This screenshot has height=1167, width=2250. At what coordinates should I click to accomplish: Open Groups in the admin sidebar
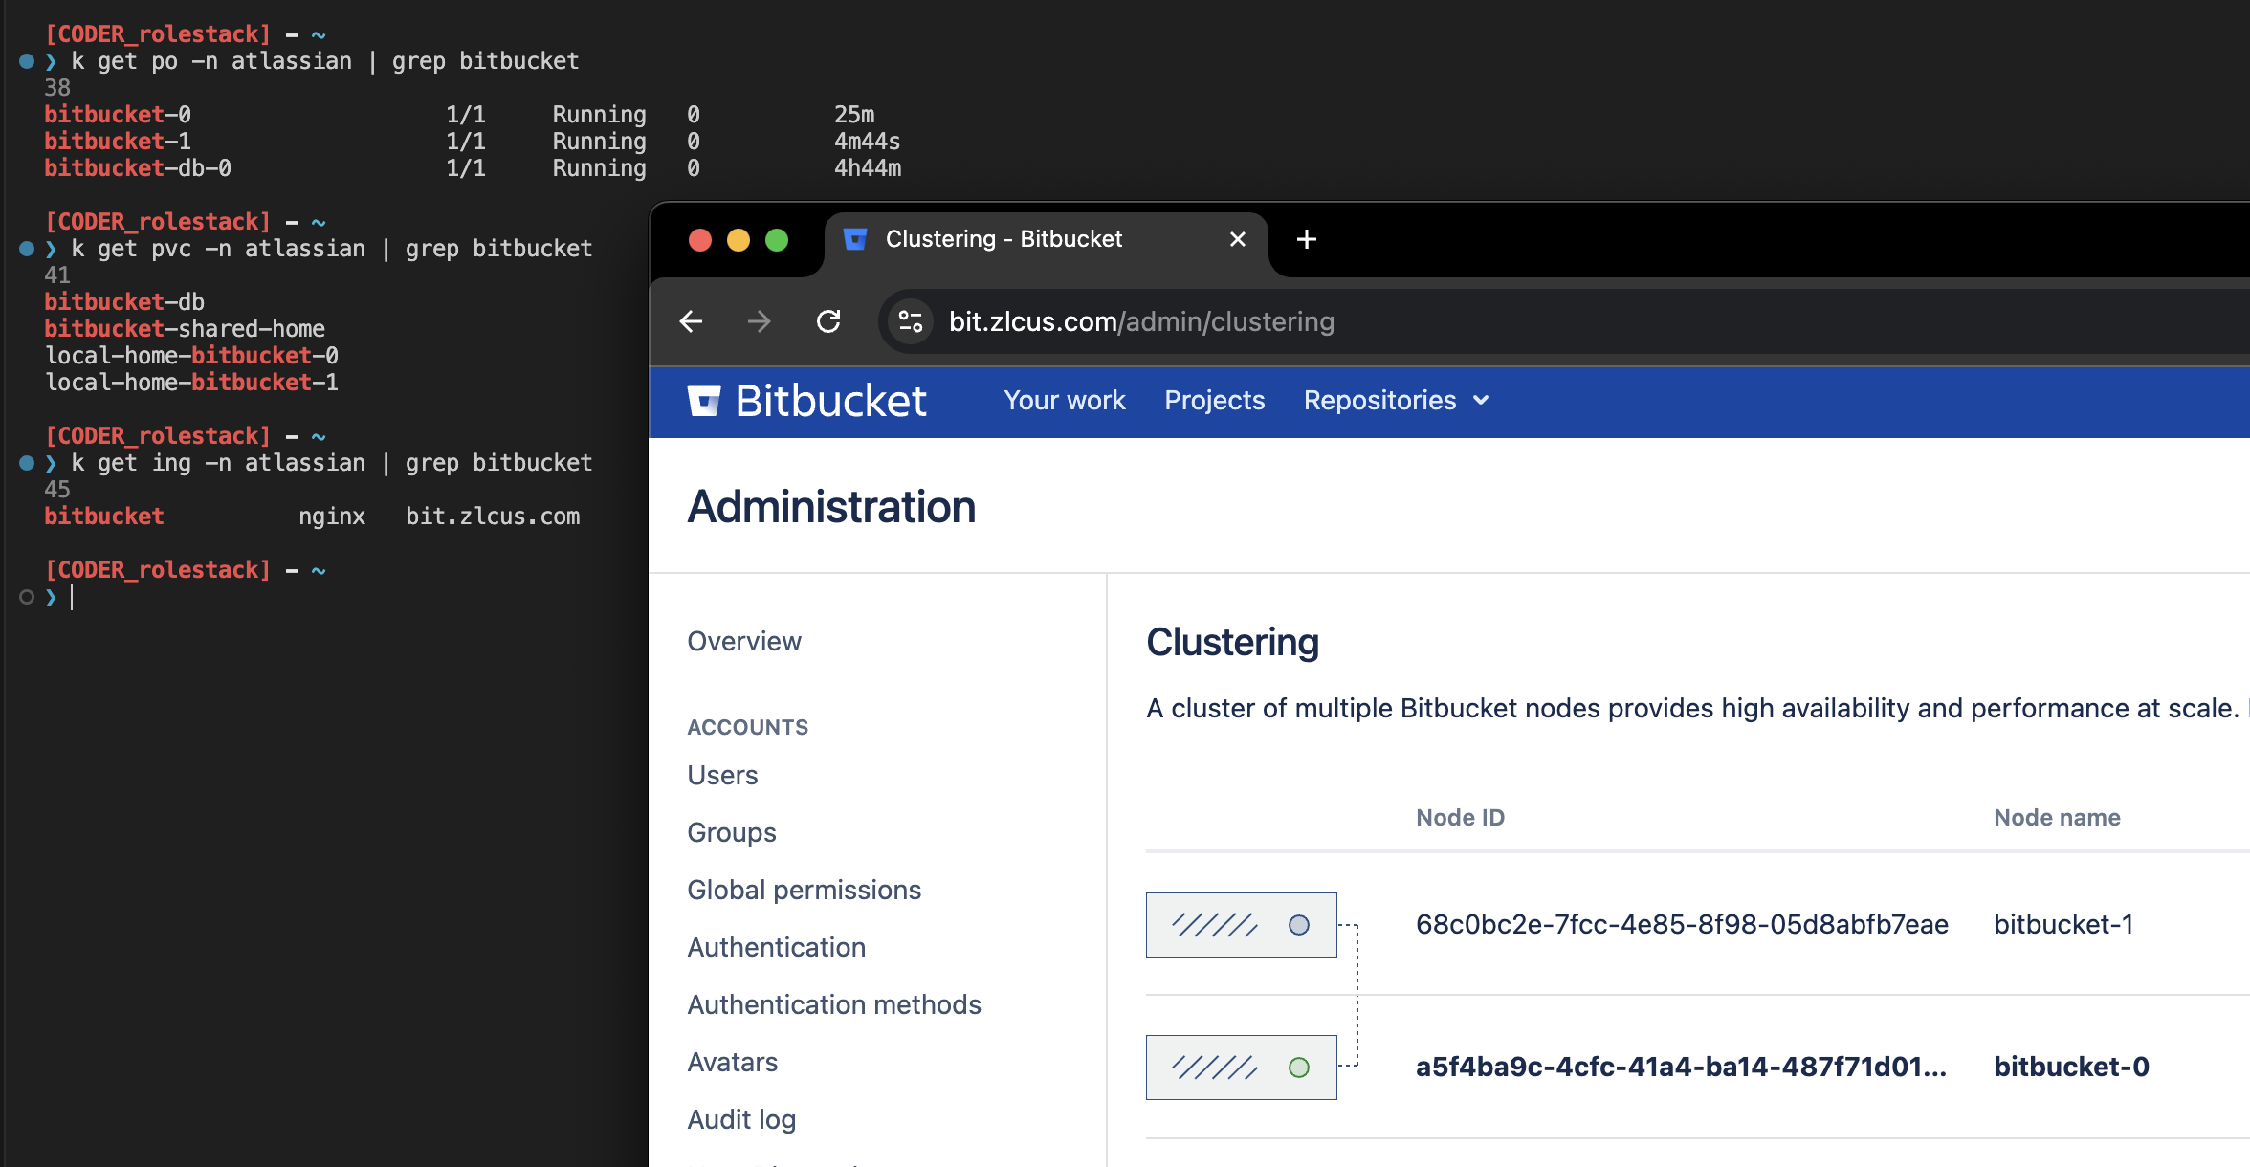coord(732,832)
